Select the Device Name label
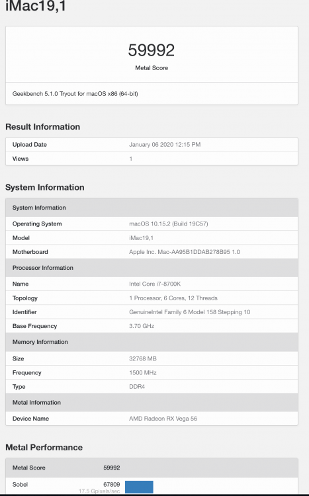This screenshot has width=309, height=496. coord(30,419)
